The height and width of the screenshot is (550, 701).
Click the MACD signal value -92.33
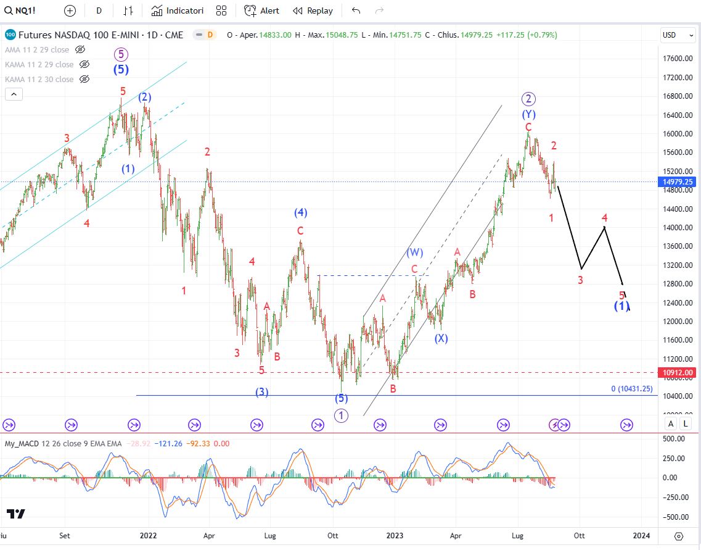[x=199, y=443]
